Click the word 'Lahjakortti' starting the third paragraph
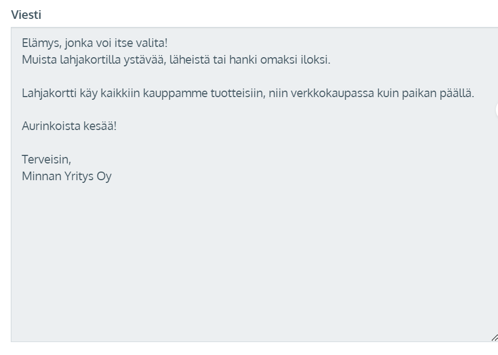Screen dimensions: 498x355 [49, 93]
